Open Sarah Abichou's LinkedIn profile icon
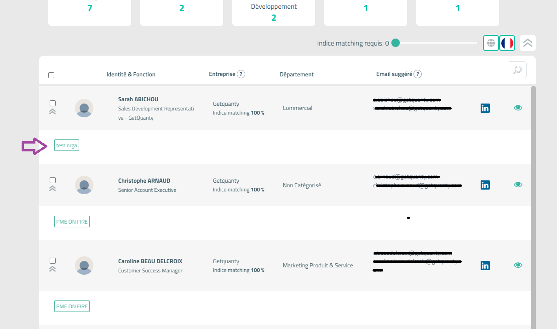 tap(485, 108)
